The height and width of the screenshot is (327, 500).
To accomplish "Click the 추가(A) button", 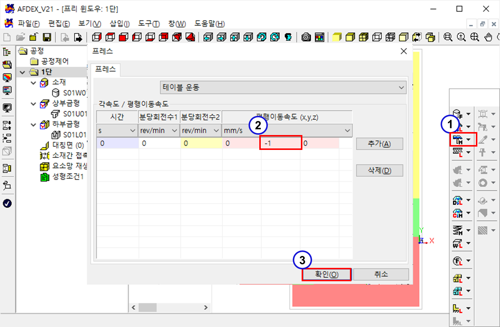I will [x=379, y=144].
